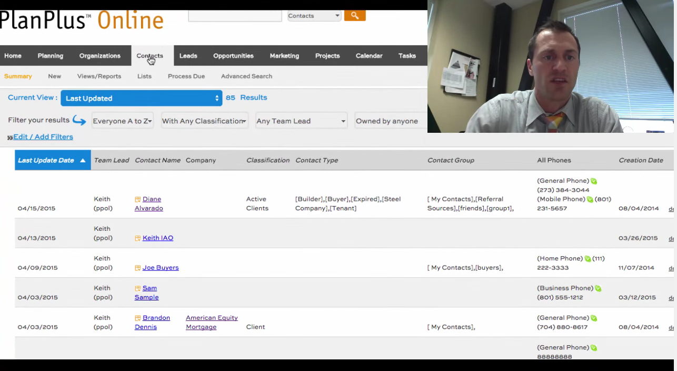The width and height of the screenshot is (677, 371).
Task: Open the Tasks tab
Action: [407, 56]
